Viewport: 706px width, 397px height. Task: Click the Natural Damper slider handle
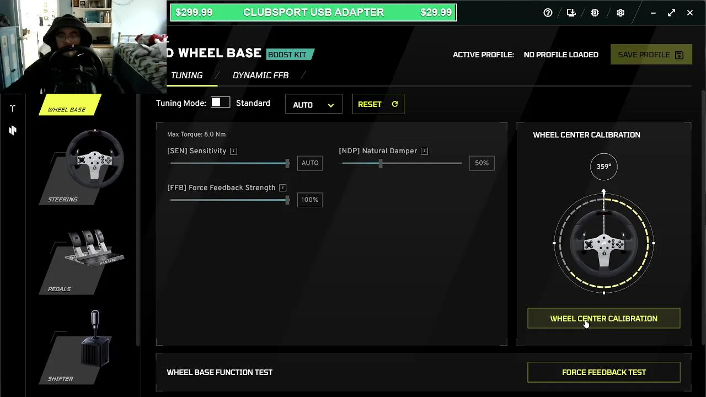(x=381, y=163)
